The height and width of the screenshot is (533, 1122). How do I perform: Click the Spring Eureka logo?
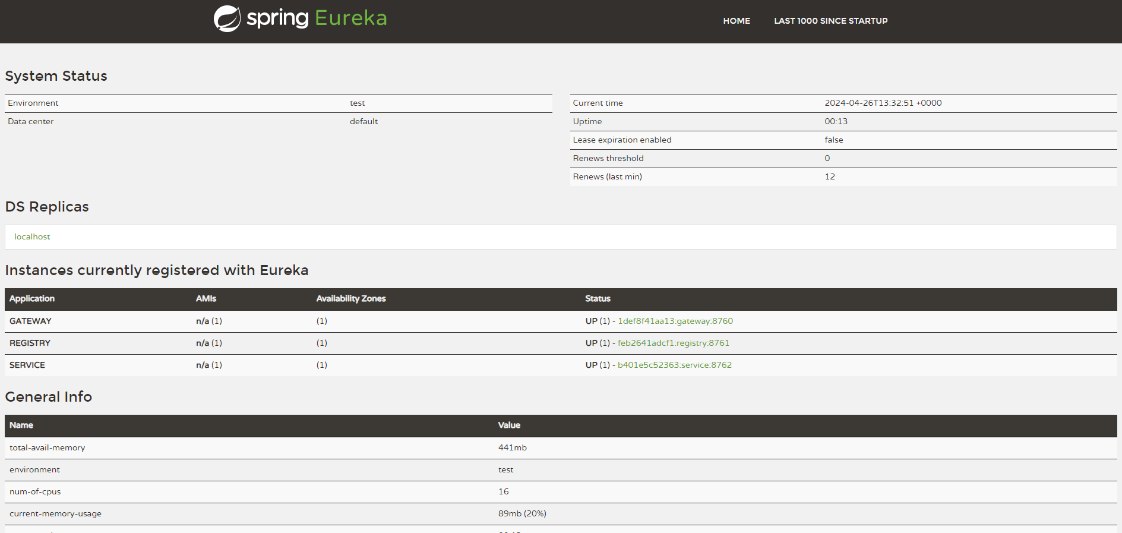pos(300,18)
